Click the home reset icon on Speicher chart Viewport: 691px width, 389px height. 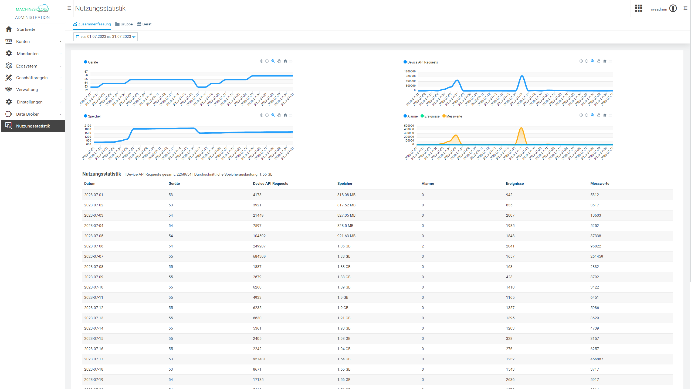(x=285, y=115)
